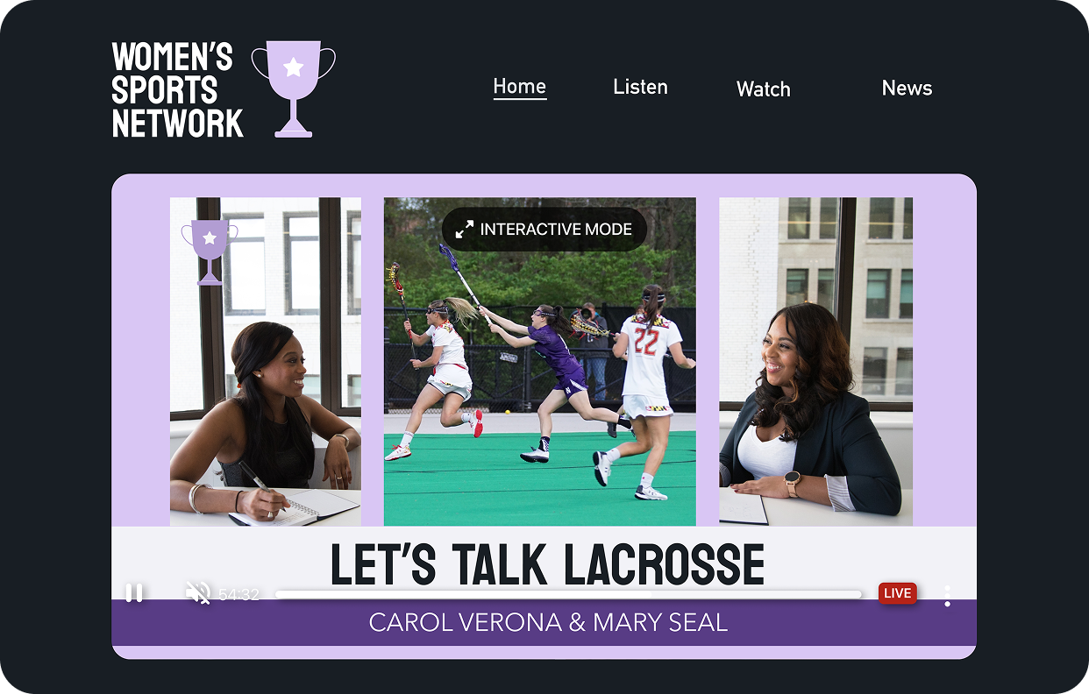Click the Let's Talk Lacrosse title
Screen dimensions: 1089x694
point(548,564)
